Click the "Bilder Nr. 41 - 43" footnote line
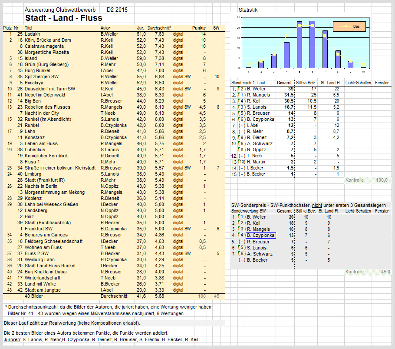 click(x=96, y=313)
